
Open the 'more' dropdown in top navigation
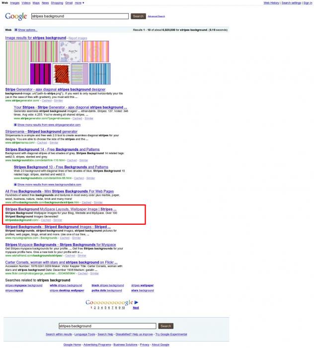point(79,3)
